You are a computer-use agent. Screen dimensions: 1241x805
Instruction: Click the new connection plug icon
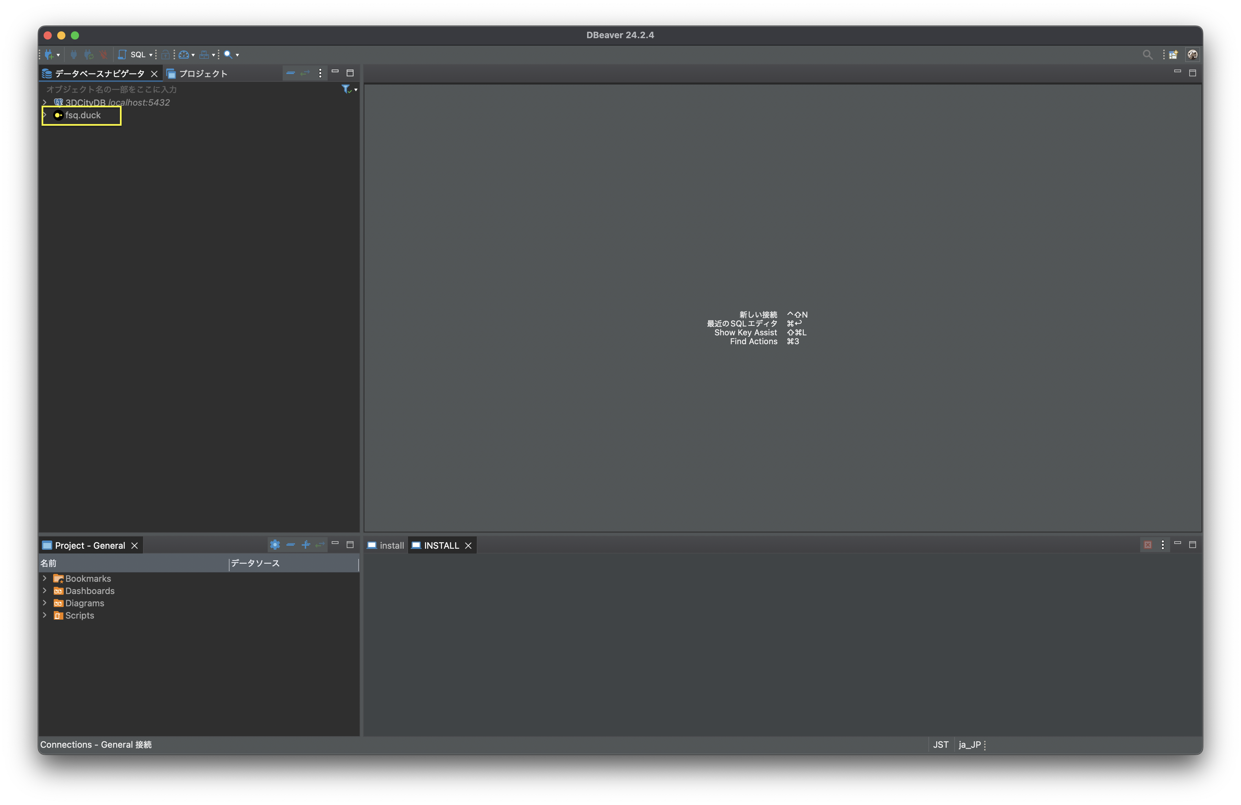coord(49,54)
